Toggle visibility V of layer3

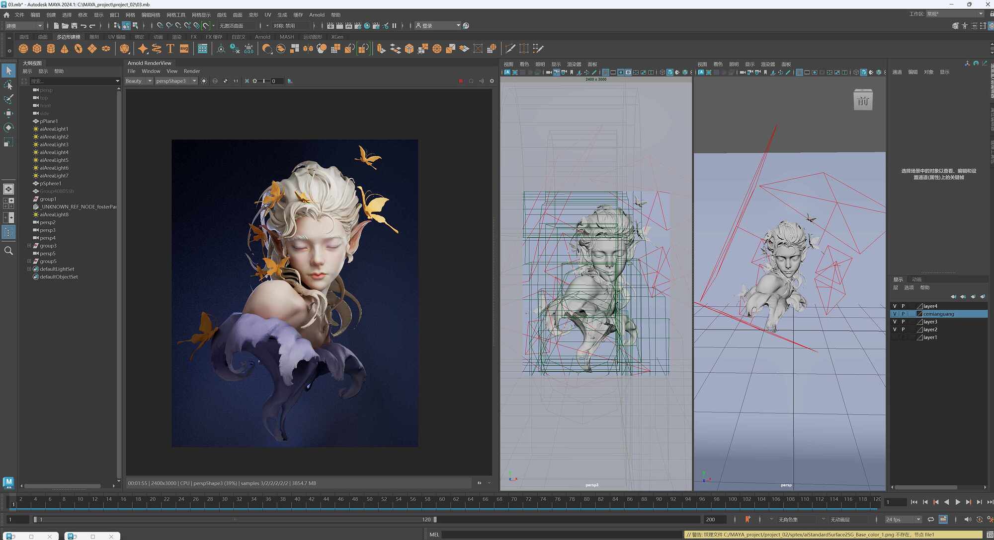pos(895,322)
